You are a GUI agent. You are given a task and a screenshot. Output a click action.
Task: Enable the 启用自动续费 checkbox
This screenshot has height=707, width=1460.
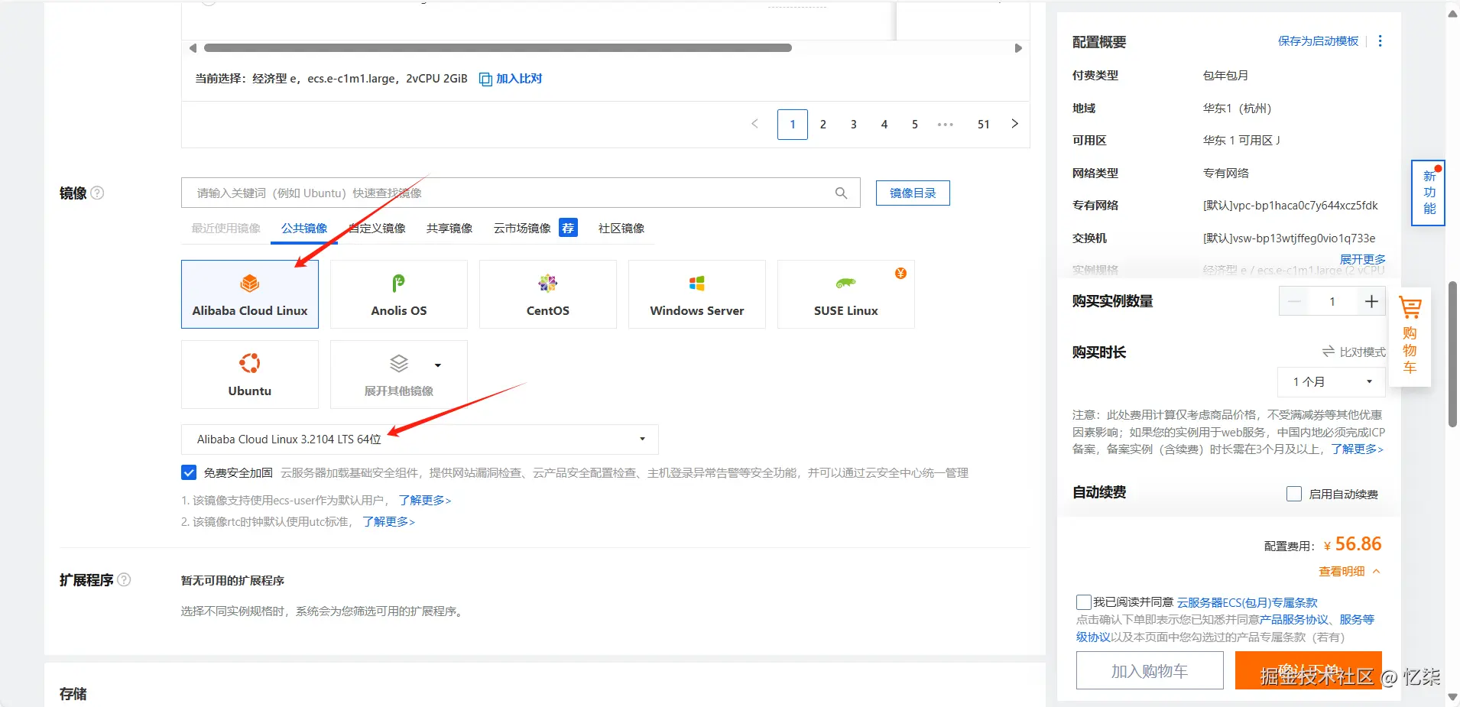pyautogui.click(x=1294, y=494)
